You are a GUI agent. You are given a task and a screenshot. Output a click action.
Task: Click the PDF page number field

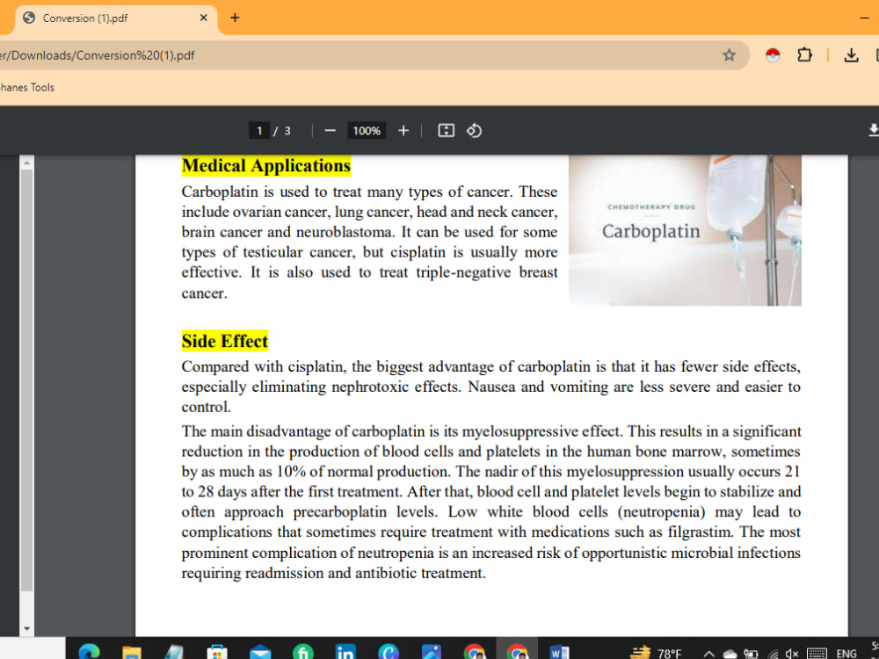tap(259, 131)
